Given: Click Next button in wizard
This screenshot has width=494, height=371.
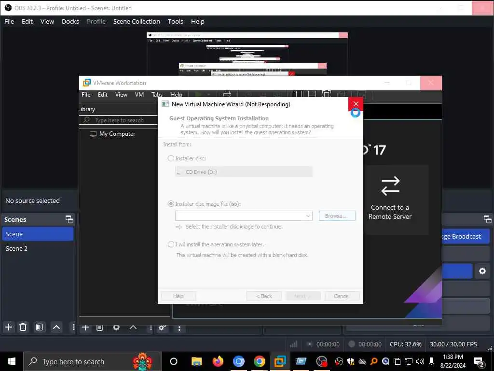Looking at the screenshot, I should [303, 296].
